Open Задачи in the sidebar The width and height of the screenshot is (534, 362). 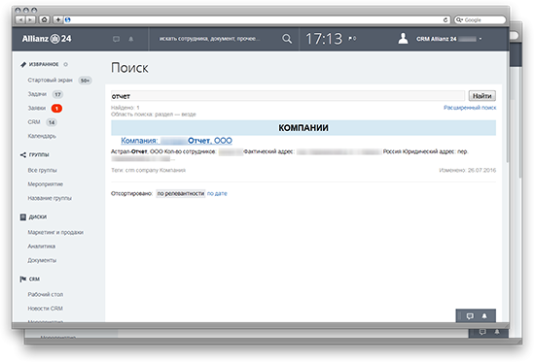(x=37, y=94)
